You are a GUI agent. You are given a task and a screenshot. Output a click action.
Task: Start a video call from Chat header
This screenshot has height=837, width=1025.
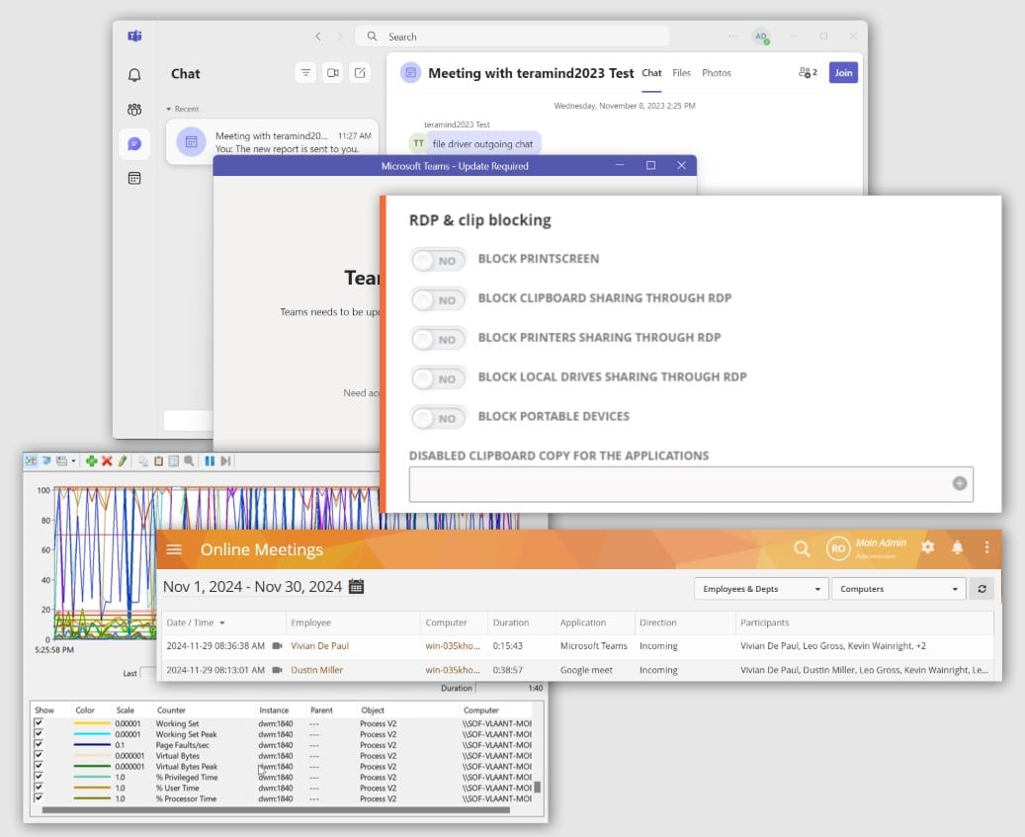tap(333, 72)
